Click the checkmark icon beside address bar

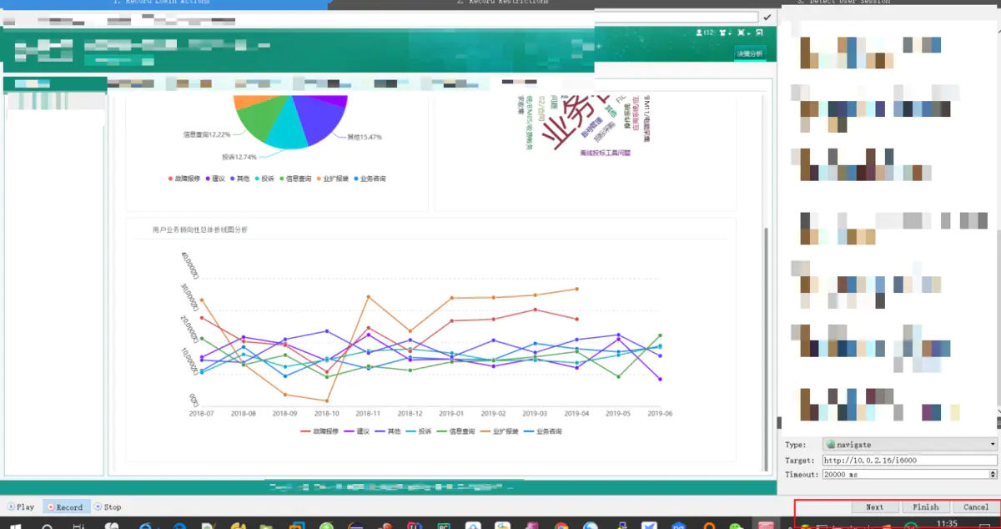tap(767, 17)
